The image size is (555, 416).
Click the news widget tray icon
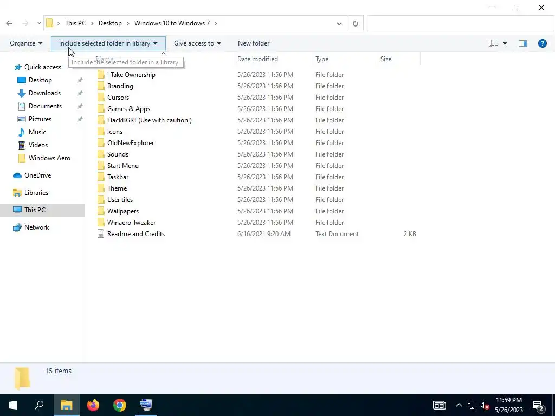click(439, 405)
